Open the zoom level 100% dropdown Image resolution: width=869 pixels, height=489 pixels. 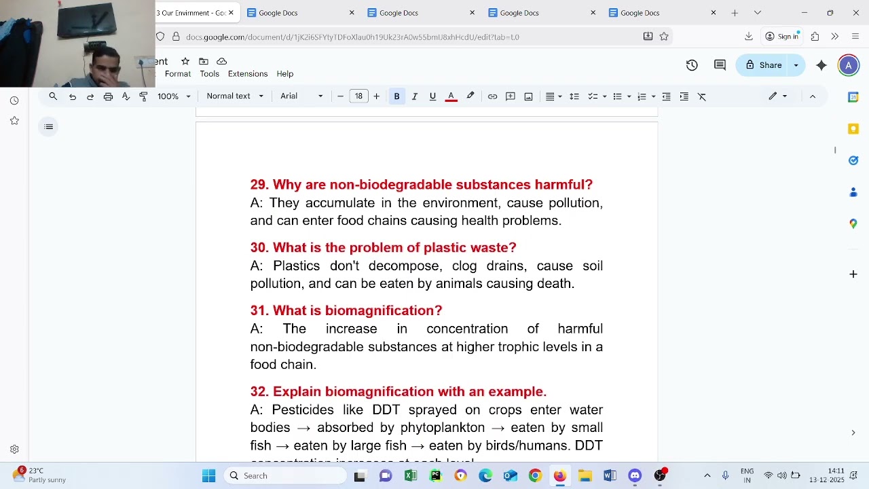pyautogui.click(x=174, y=96)
